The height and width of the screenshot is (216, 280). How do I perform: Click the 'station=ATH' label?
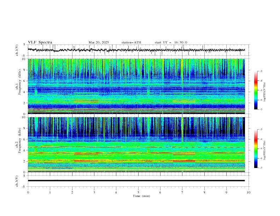(131, 42)
